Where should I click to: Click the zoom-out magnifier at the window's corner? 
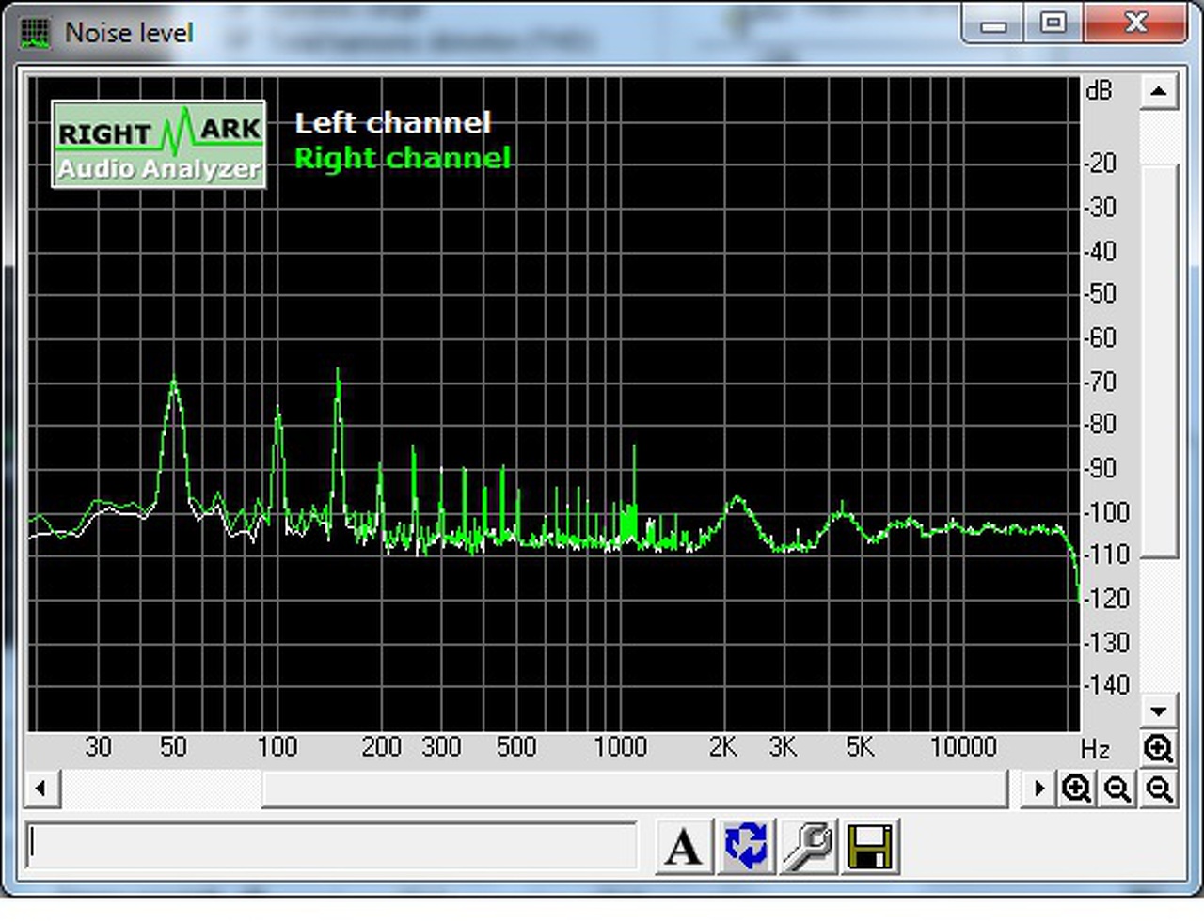(x=1159, y=789)
